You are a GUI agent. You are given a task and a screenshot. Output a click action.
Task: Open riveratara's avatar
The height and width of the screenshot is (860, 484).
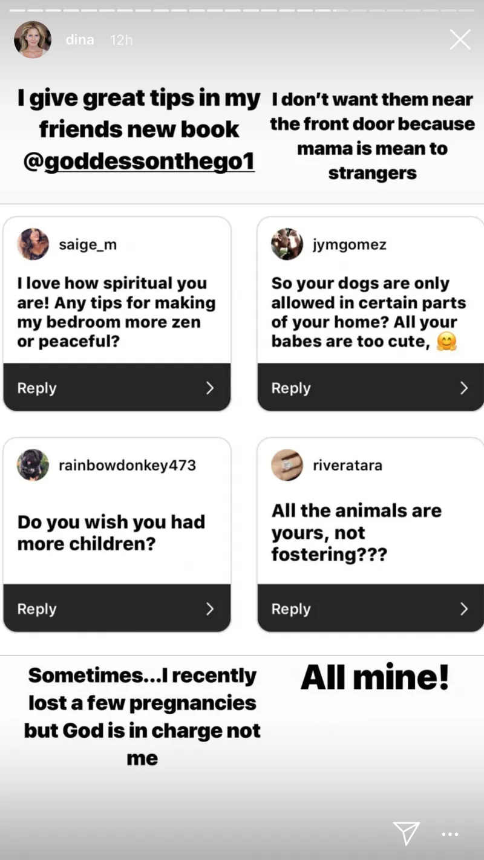[287, 465]
